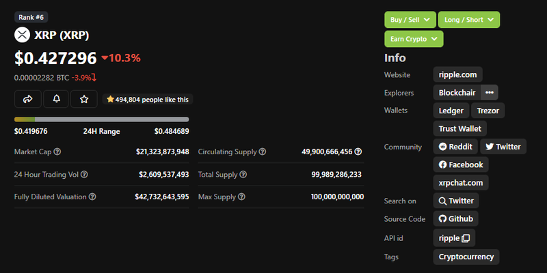Click the XRP coin logo
Screen dimensions: 547x273
[22, 35]
